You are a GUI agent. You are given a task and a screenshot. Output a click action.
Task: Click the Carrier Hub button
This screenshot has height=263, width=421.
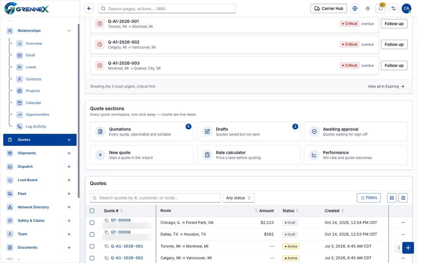(x=329, y=9)
